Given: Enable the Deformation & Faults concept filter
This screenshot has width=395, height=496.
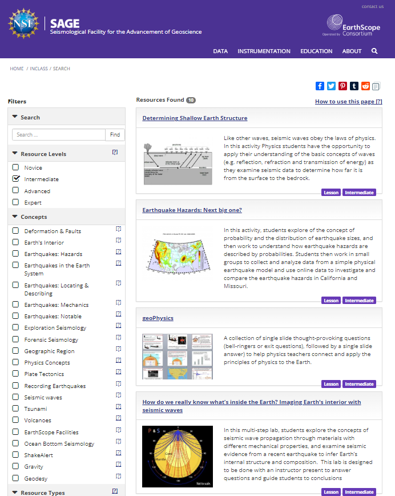Looking at the screenshot, I should tap(15, 231).
